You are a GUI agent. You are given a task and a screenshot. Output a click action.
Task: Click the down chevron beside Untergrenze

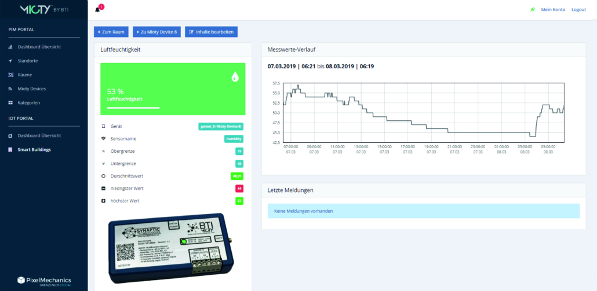[x=103, y=164]
